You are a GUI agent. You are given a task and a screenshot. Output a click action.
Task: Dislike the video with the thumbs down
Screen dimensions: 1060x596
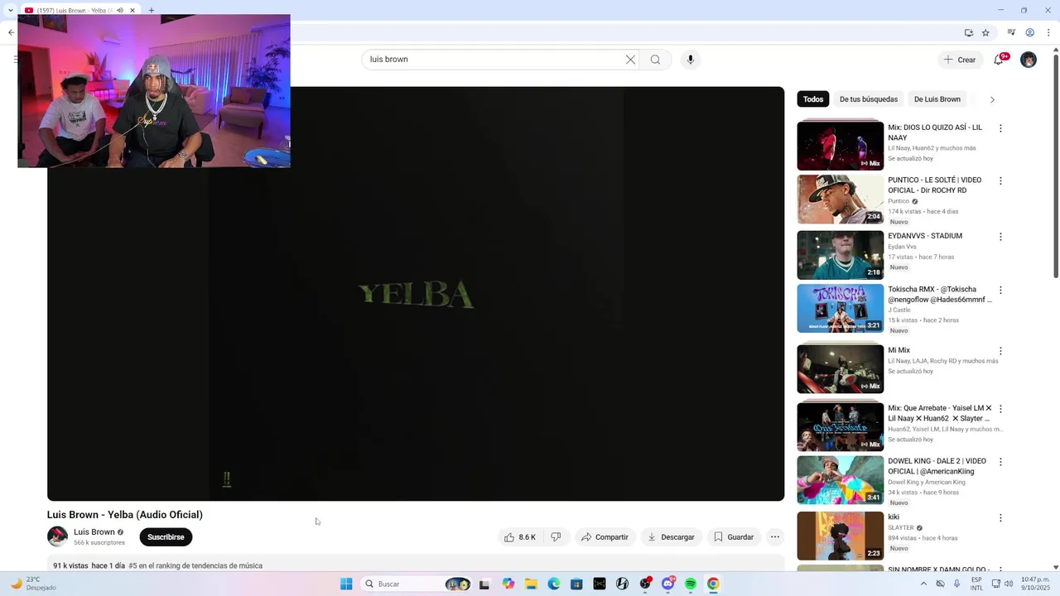pyautogui.click(x=556, y=537)
